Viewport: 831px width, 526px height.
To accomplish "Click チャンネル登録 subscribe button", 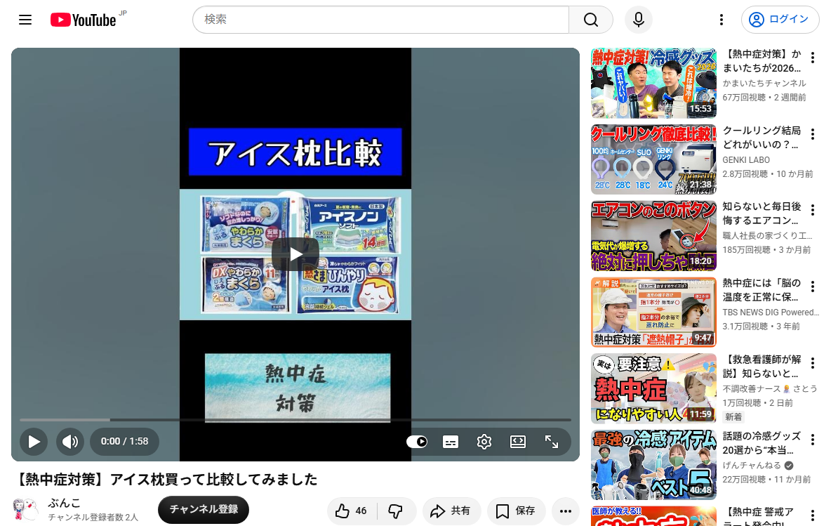I will (204, 510).
